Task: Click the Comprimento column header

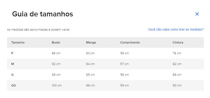Action: [x=130, y=42]
